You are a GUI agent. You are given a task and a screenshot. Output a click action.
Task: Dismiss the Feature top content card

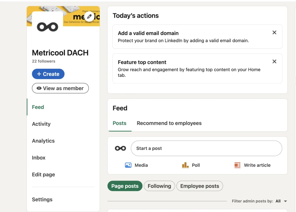[x=274, y=62]
